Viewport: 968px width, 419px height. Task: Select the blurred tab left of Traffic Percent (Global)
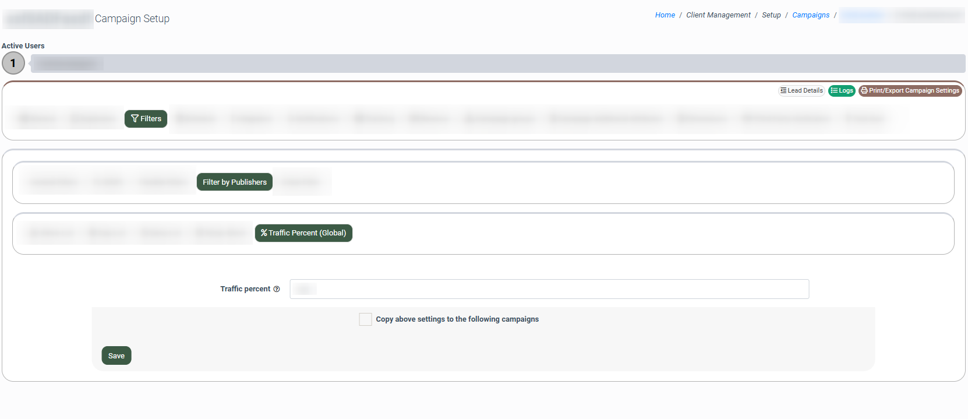pos(220,233)
